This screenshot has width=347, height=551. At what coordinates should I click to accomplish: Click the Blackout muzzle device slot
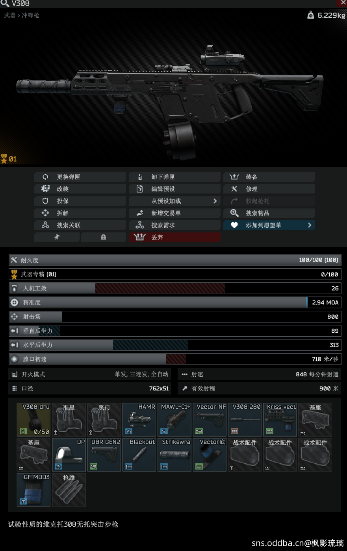[139, 455]
